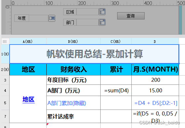Select column header D
The image size is (185, 128).
pyautogui.click(x=155, y=42)
